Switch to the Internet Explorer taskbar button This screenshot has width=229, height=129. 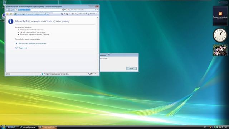pos(29,127)
